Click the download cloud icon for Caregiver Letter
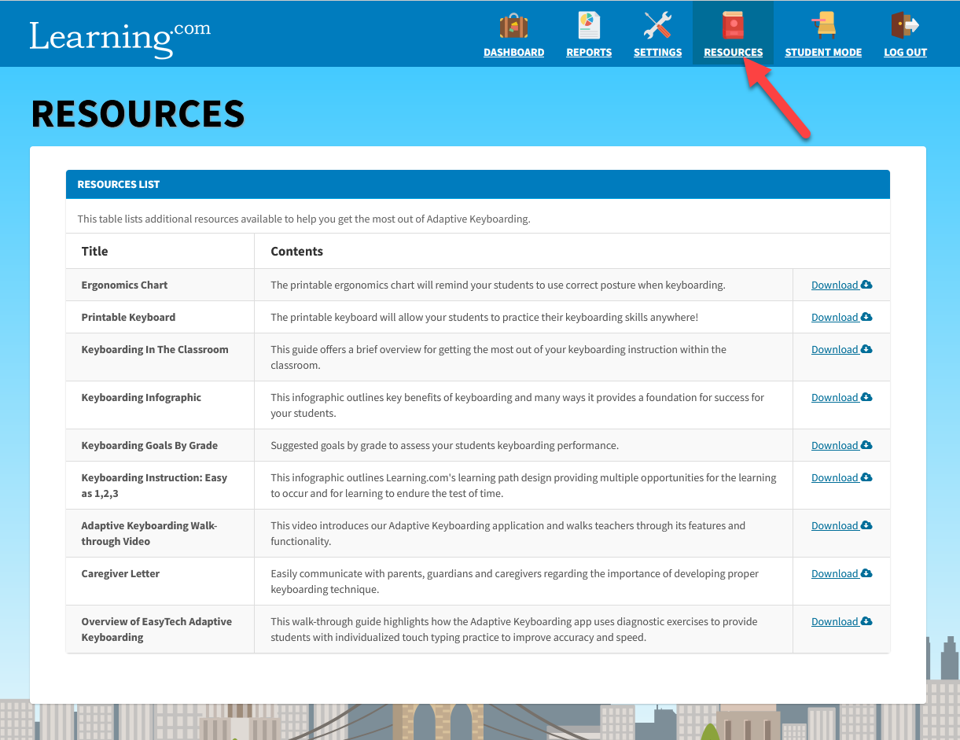The image size is (960, 740). (x=867, y=573)
